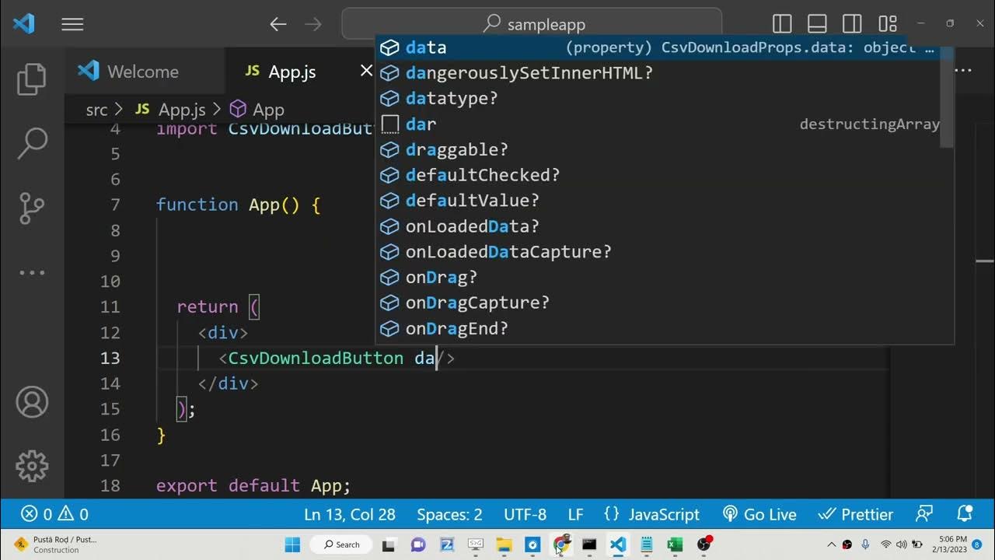Open the Search view in activity bar
This screenshot has width=995, height=560.
32,142
